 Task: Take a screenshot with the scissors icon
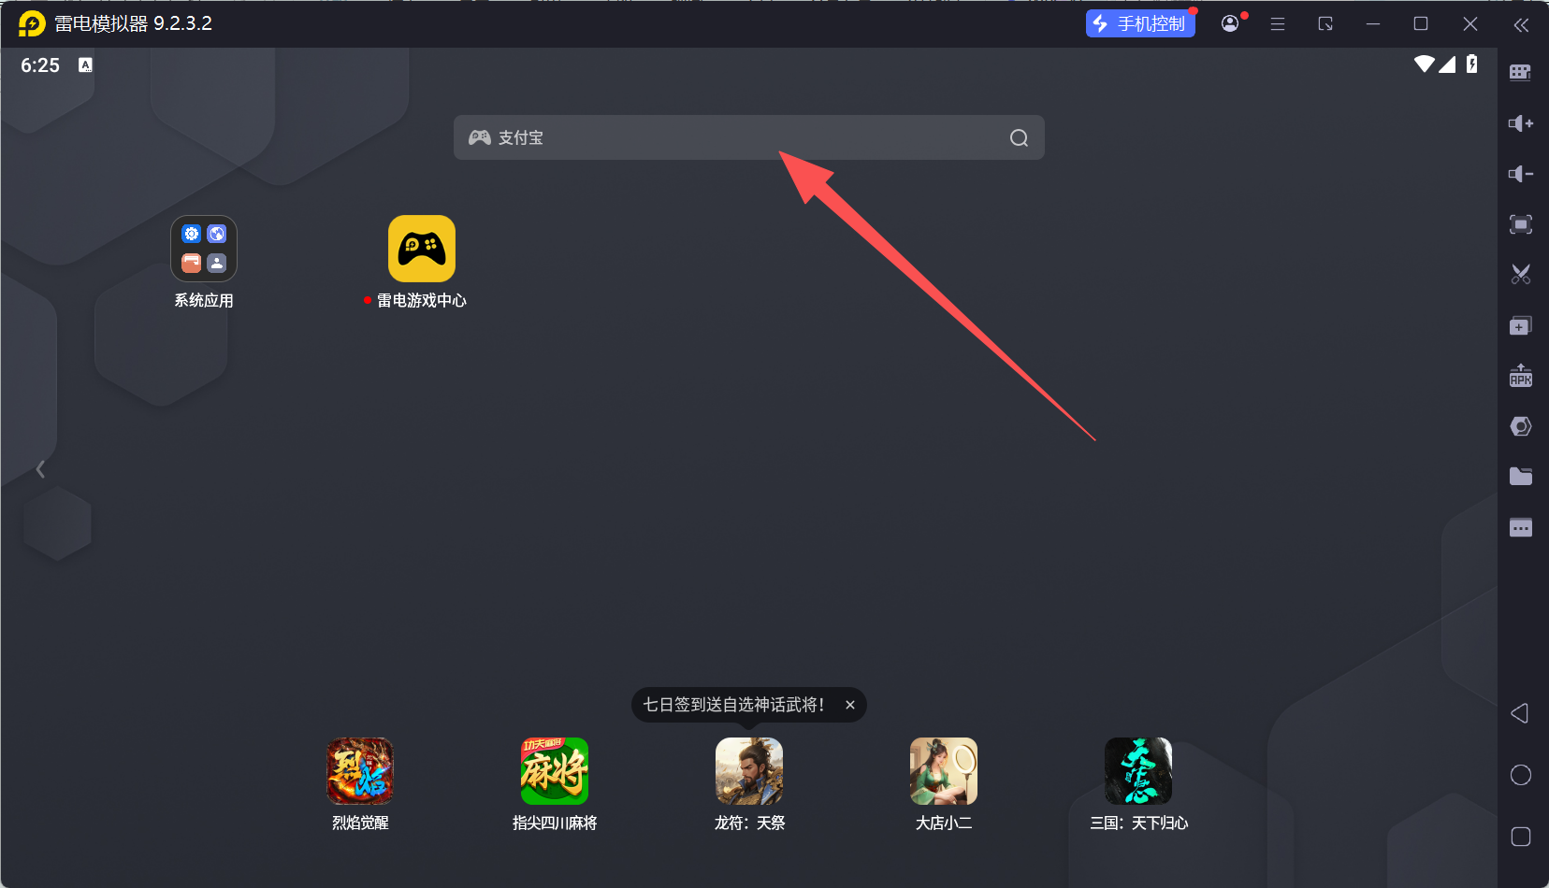tap(1520, 275)
